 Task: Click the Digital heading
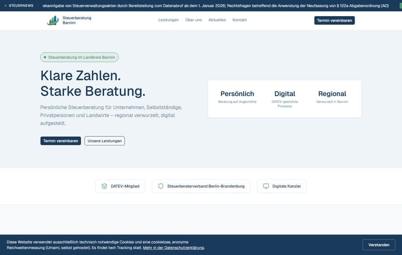point(285,94)
